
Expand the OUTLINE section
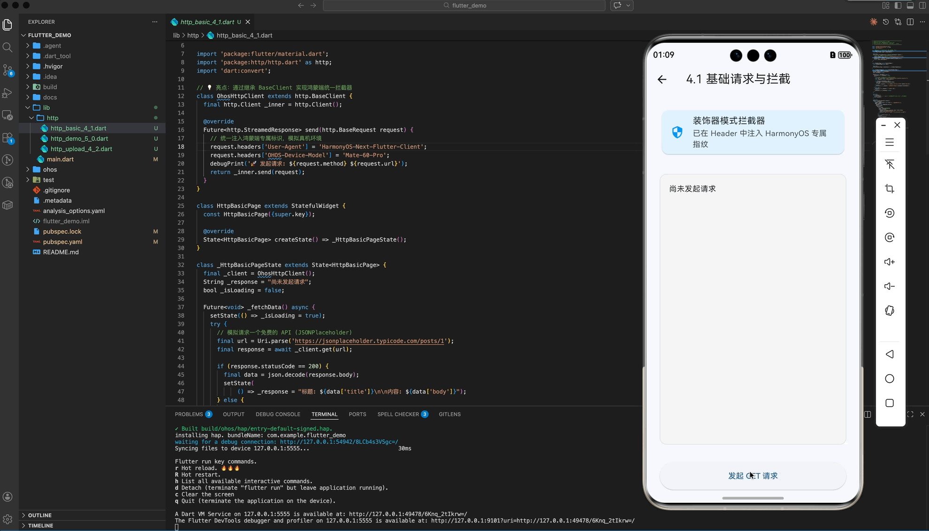pos(40,515)
